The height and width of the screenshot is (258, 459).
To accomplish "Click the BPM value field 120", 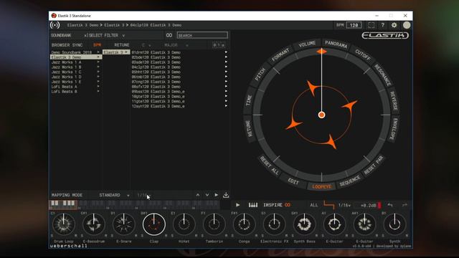I will click(x=354, y=25).
